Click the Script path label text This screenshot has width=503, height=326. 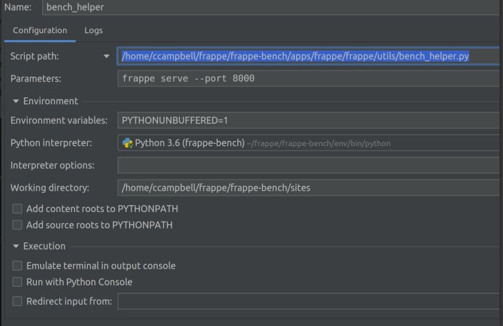pos(35,57)
